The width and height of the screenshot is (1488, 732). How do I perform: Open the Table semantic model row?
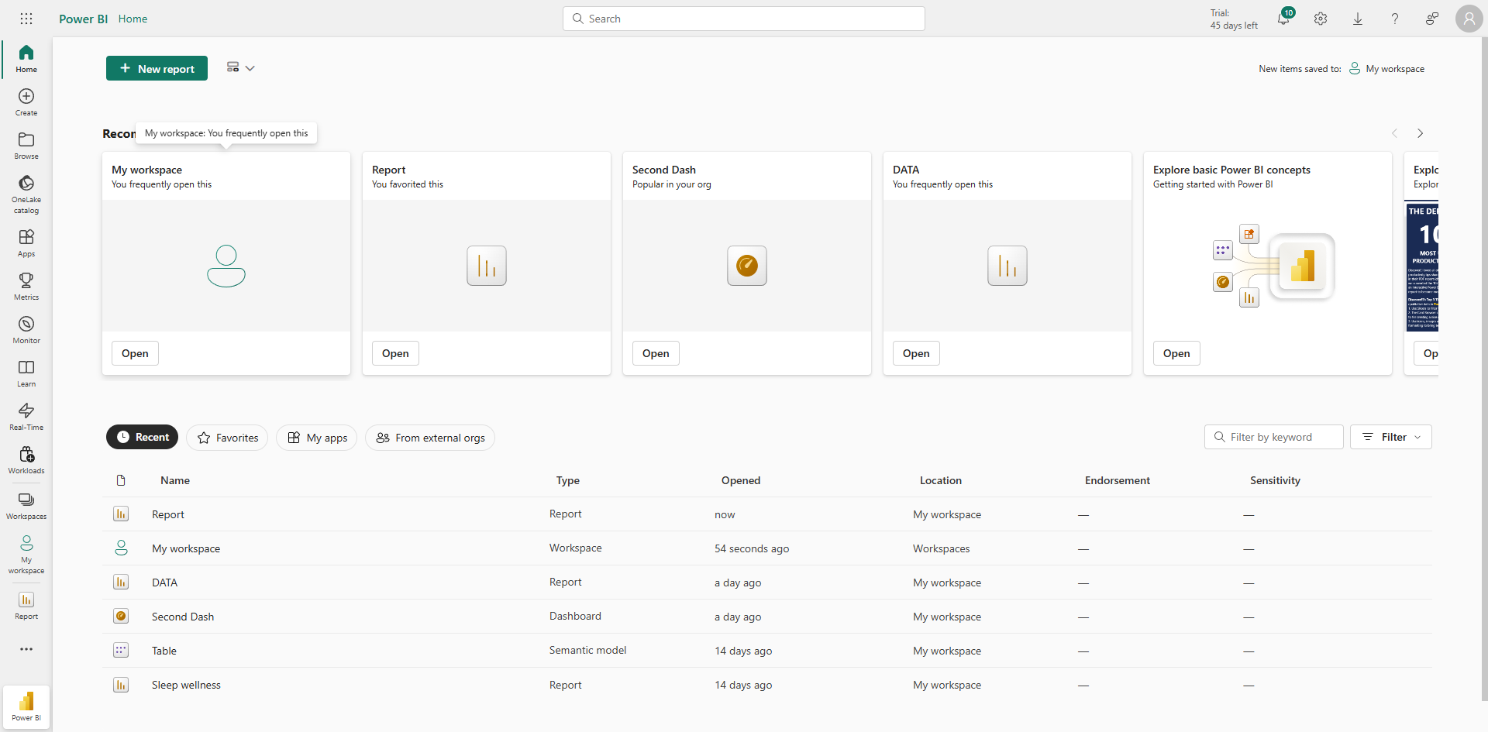[767, 651]
